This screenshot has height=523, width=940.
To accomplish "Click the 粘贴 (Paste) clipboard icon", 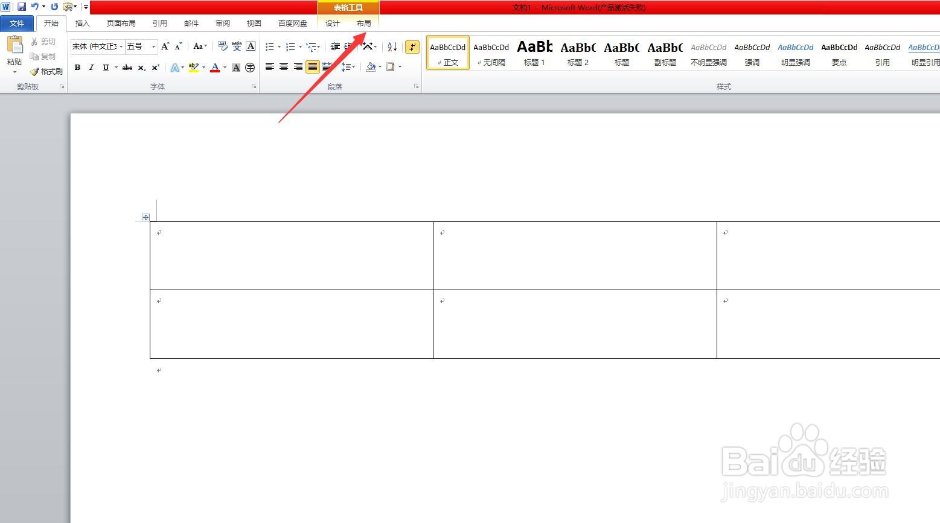I will pyautogui.click(x=14, y=45).
